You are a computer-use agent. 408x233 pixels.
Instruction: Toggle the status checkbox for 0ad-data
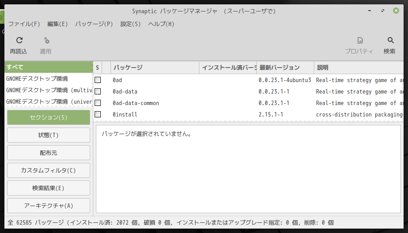click(98, 91)
